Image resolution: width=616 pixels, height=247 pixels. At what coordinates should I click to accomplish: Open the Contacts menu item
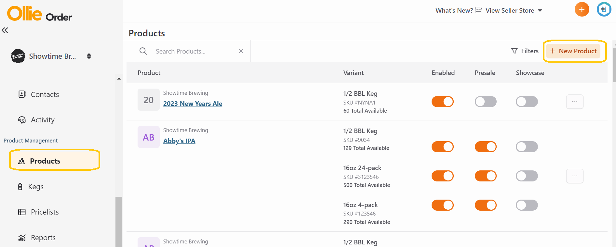(45, 94)
